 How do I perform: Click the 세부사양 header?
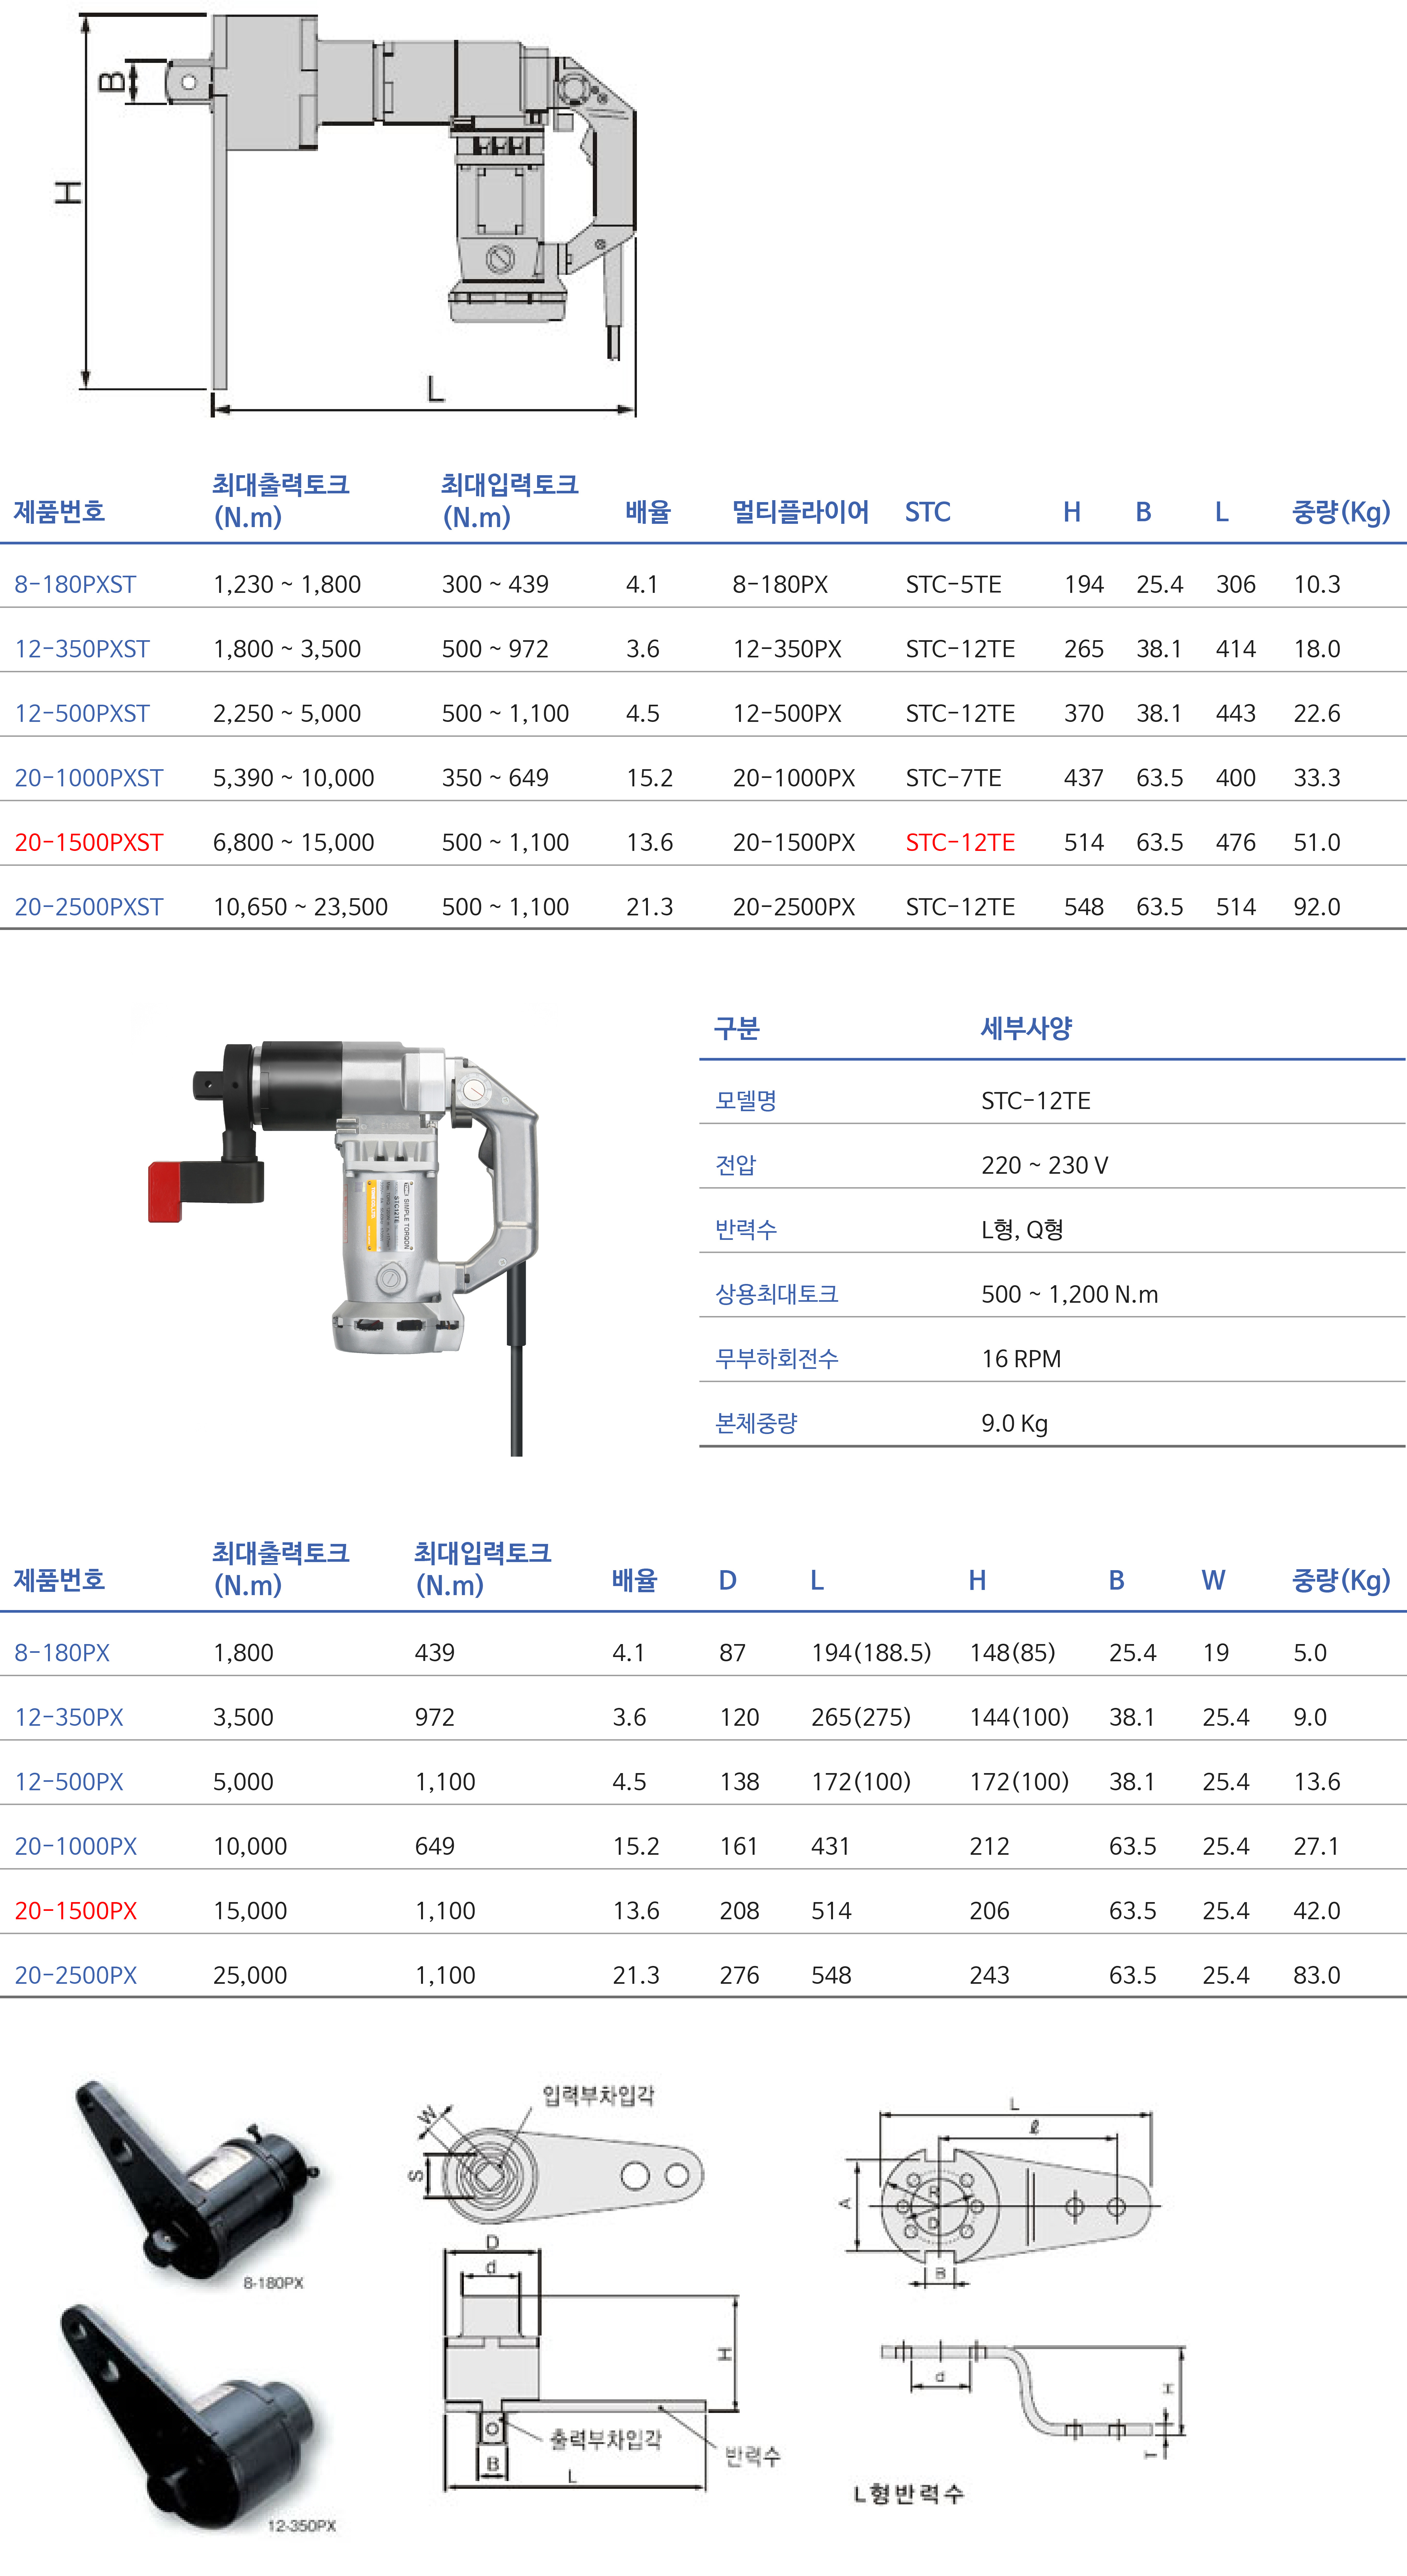[1026, 1028]
